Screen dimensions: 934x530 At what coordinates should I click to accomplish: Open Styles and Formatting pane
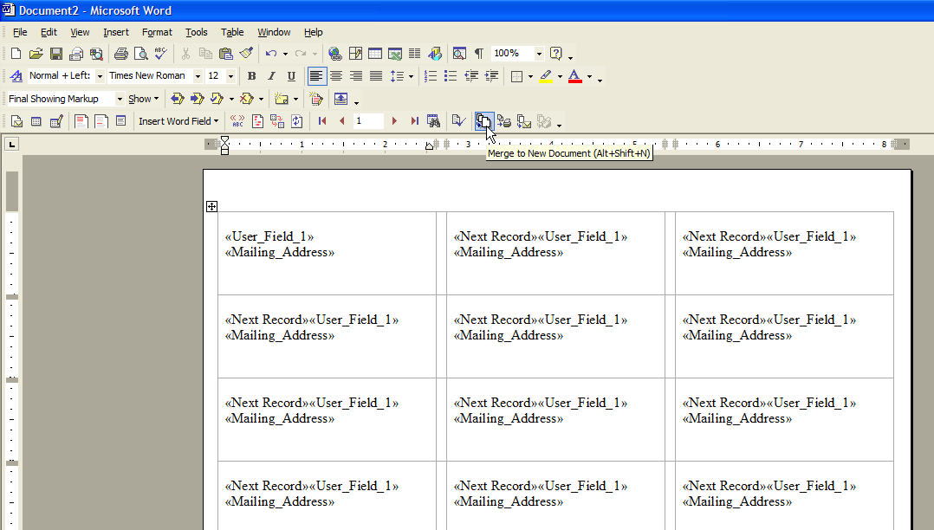pyautogui.click(x=16, y=76)
